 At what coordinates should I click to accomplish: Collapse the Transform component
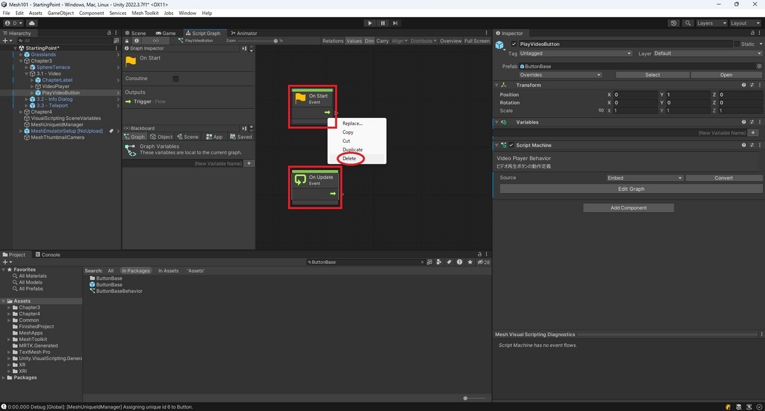(497, 85)
